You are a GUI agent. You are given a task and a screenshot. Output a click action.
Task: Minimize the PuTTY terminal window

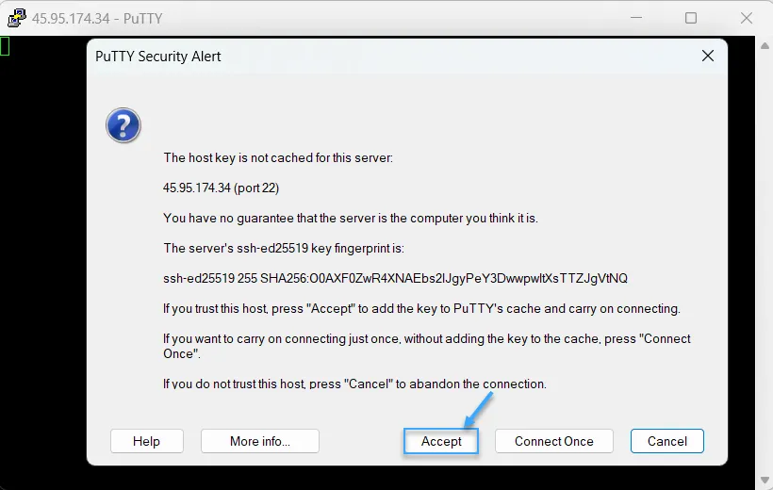click(x=636, y=18)
